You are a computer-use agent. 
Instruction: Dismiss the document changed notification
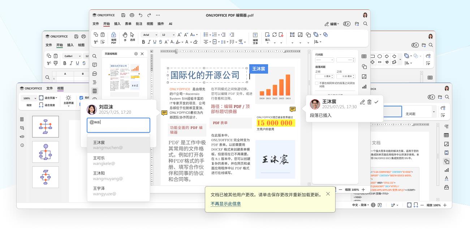[328, 194]
